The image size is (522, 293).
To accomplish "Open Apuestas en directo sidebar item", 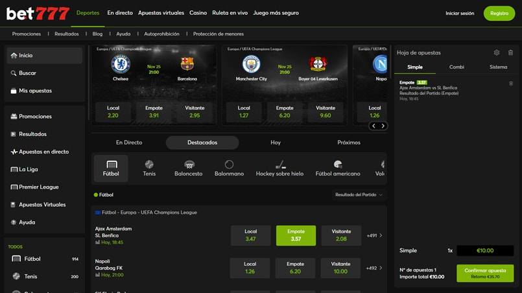I will pos(45,152).
